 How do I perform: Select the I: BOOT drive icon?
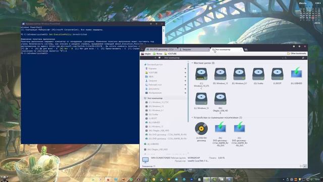277,74
